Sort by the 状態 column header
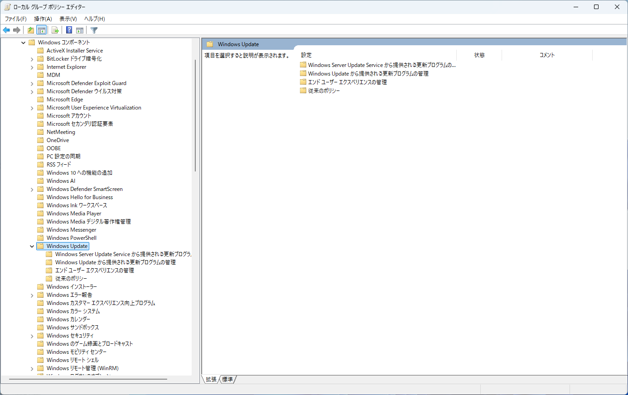628x395 pixels. click(x=479, y=55)
